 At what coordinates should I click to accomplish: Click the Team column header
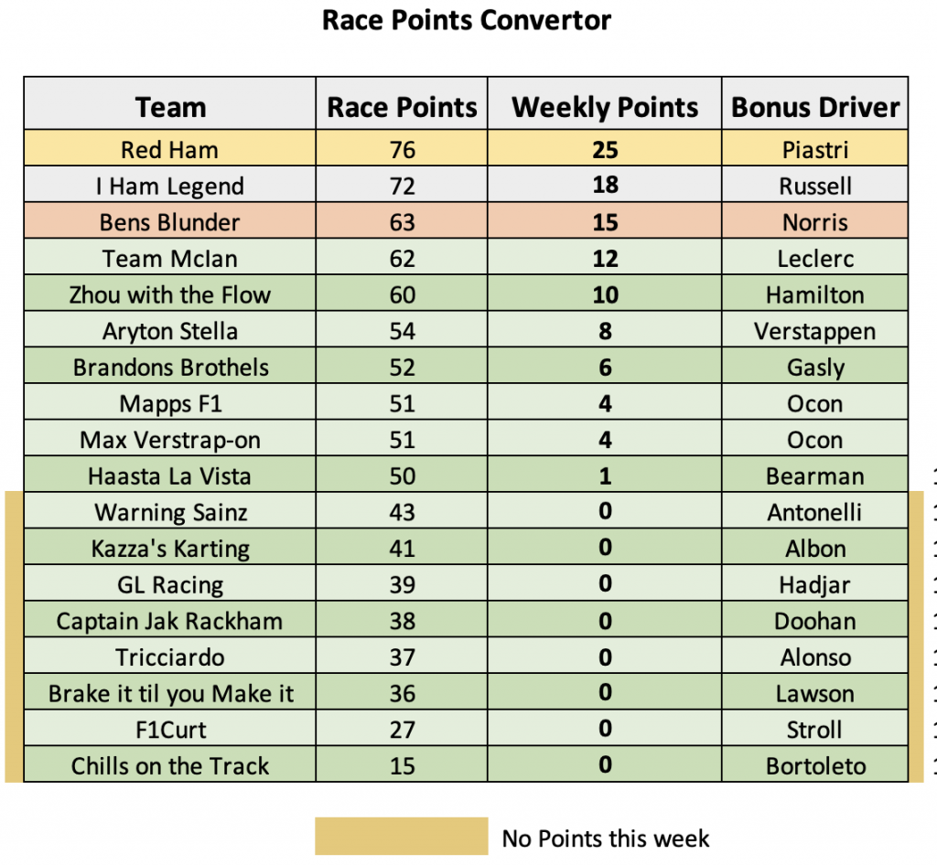(x=169, y=103)
